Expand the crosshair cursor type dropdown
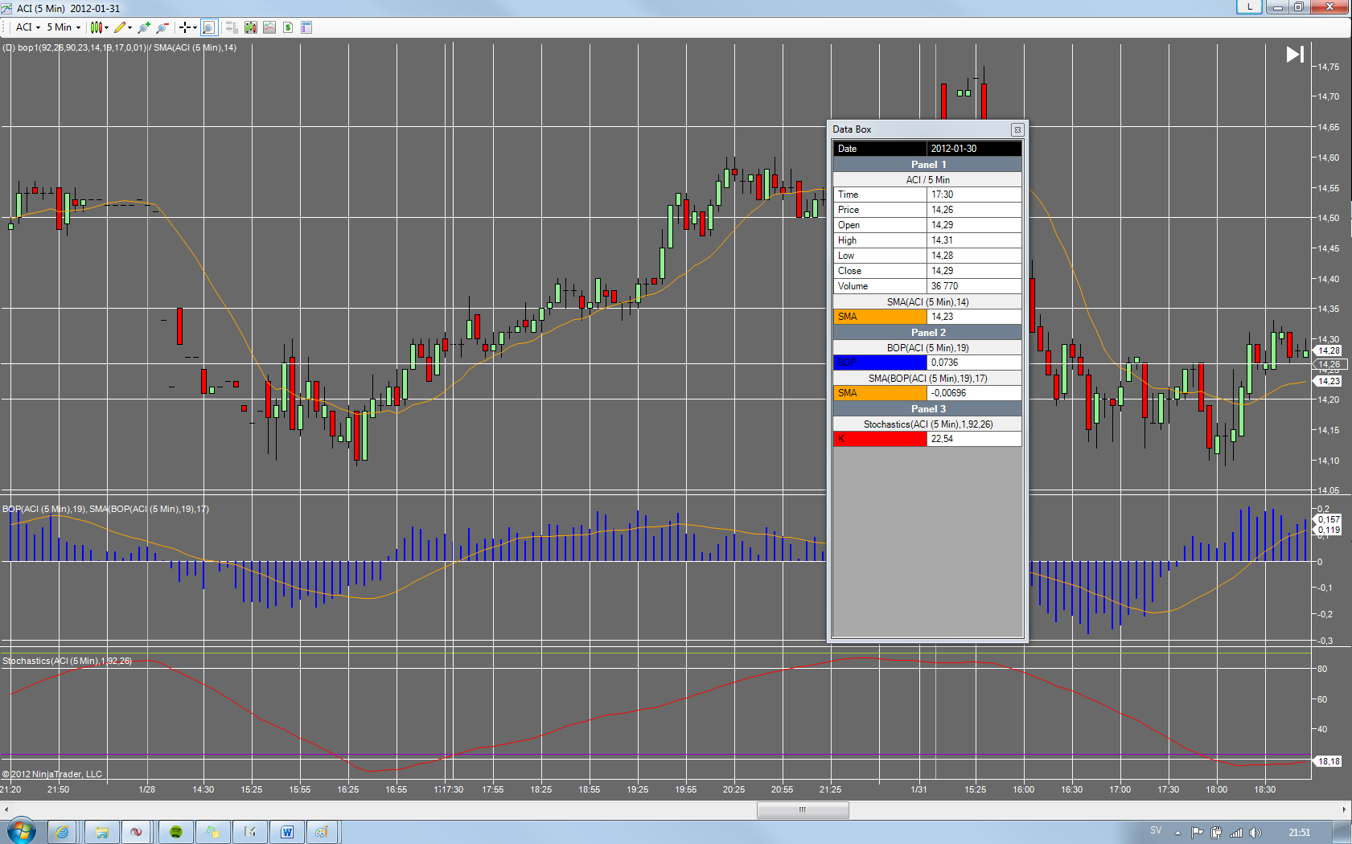This screenshot has width=1352, height=844. pos(188,27)
